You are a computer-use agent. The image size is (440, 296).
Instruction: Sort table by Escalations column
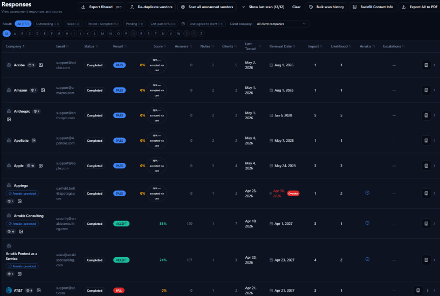pyautogui.click(x=394, y=46)
